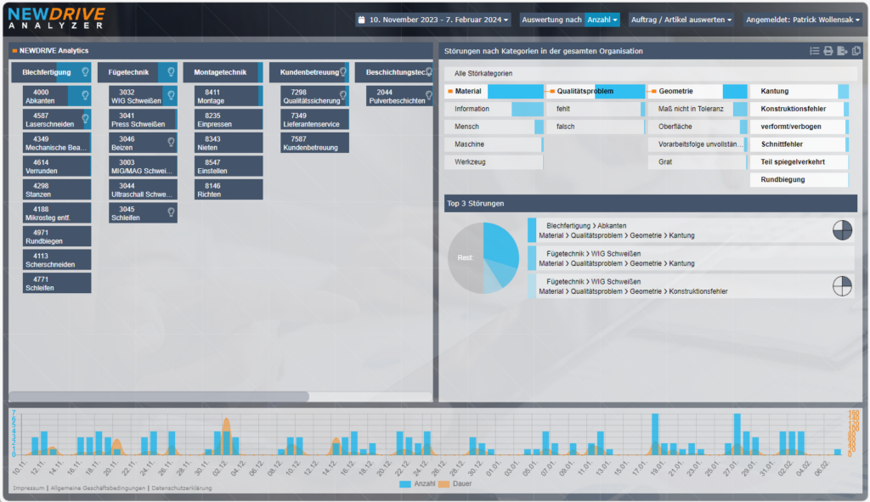Click the lightbulb icon on Blechfertigung header
870x502 pixels.
point(85,72)
